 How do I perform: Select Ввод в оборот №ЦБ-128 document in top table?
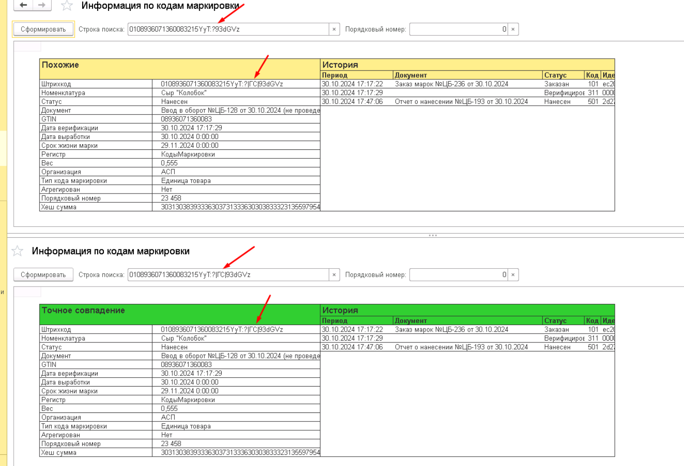point(240,110)
